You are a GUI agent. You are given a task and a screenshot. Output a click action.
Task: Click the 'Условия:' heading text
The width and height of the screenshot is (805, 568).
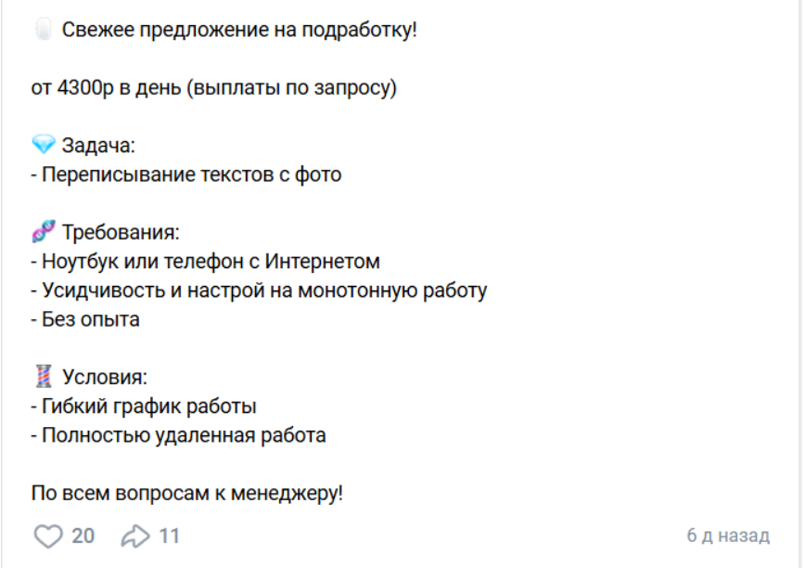pyautogui.click(x=105, y=377)
